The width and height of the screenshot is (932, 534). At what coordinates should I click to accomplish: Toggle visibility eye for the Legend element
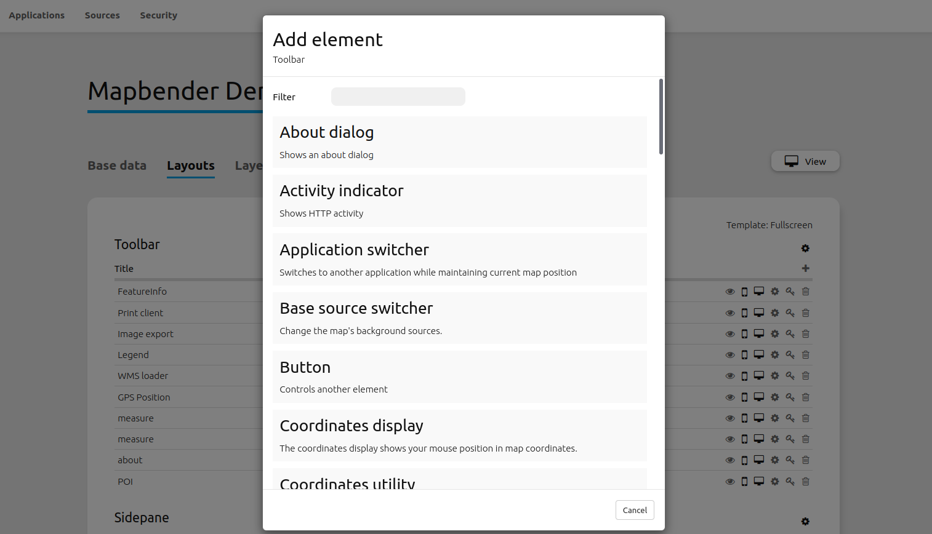tap(730, 355)
